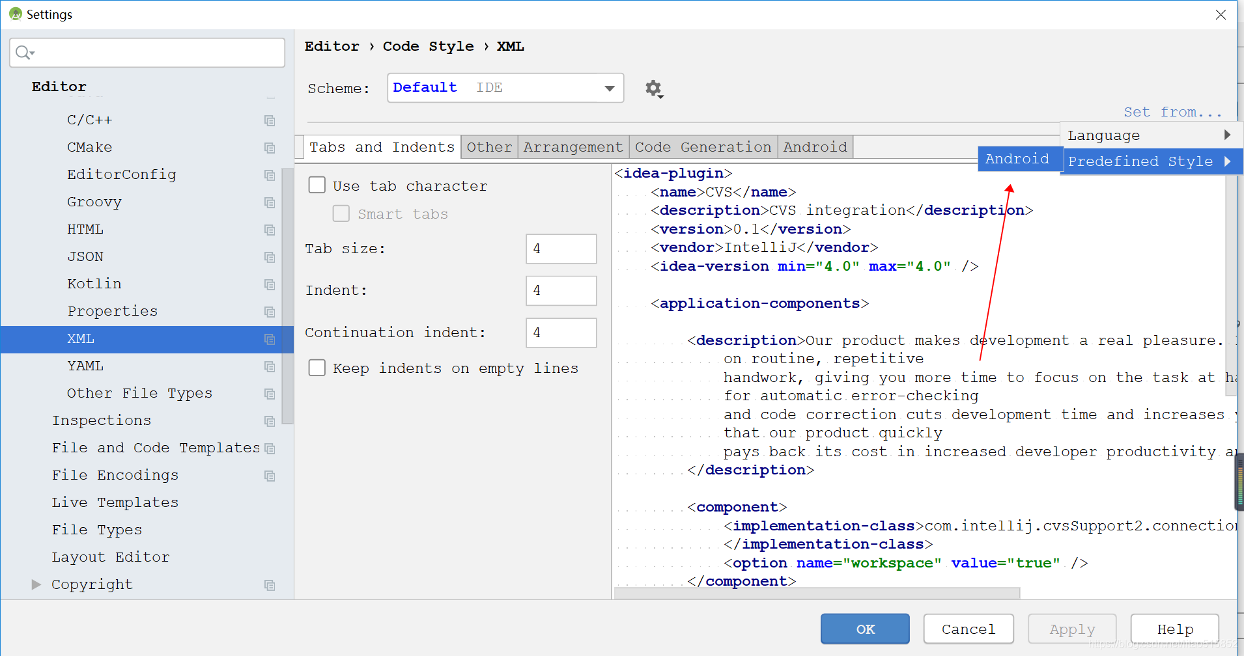The width and height of the screenshot is (1244, 656).
Task: Click inside the Tab size field
Action: tap(561, 249)
